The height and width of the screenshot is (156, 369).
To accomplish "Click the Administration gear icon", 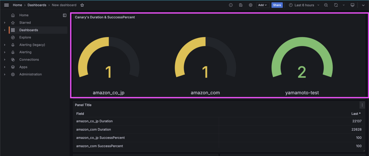I will pos(13,74).
